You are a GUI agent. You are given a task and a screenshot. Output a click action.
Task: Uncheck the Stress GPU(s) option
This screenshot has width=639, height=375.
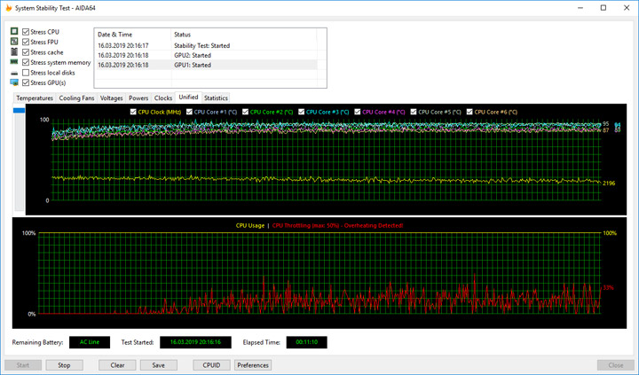pos(26,82)
